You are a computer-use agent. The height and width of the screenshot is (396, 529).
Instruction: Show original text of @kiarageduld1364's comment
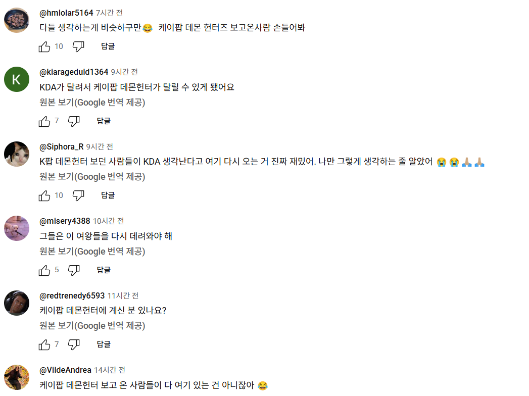click(x=92, y=103)
